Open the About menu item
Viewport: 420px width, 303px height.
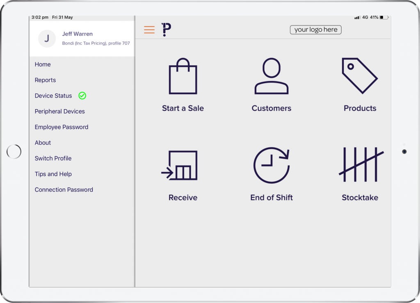[x=43, y=143]
